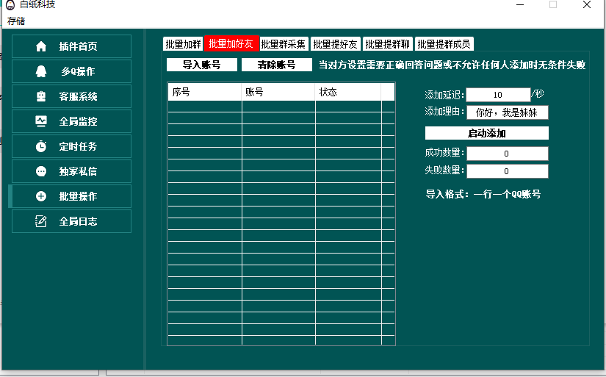Image resolution: width=606 pixels, height=377 pixels.
Task: Click the home icon beside 插件首页
Action: [41, 46]
